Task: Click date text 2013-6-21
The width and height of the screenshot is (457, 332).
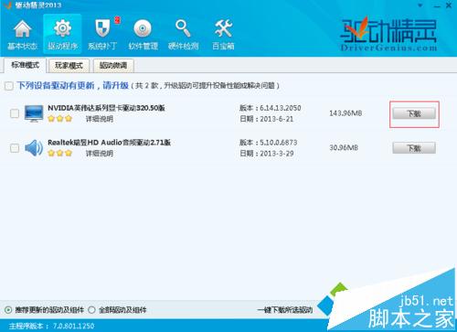Action: [277, 119]
